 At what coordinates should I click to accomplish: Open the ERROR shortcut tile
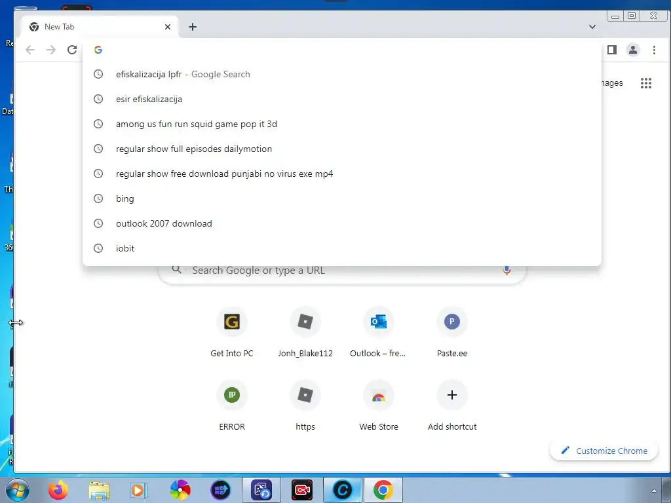coord(231,405)
